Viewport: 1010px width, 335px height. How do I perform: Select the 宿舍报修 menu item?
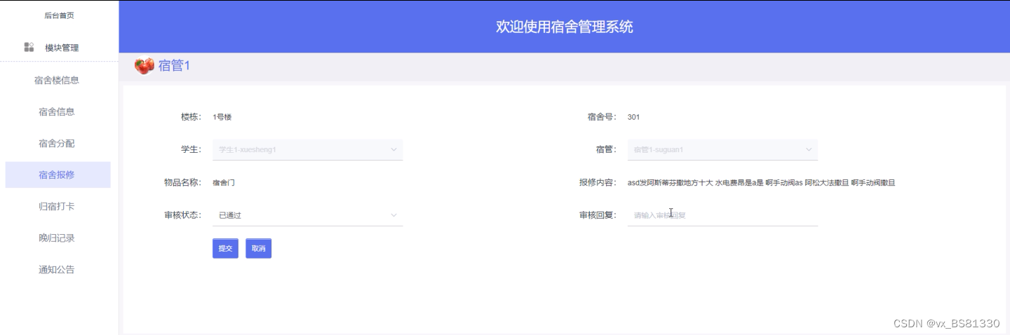[58, 175]
